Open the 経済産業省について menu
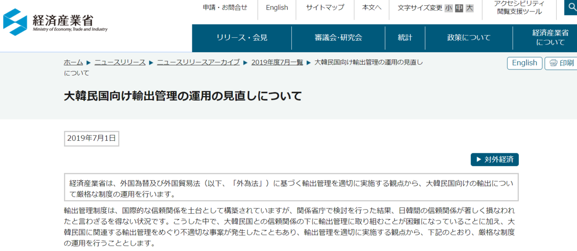 [x=550, y=38]
